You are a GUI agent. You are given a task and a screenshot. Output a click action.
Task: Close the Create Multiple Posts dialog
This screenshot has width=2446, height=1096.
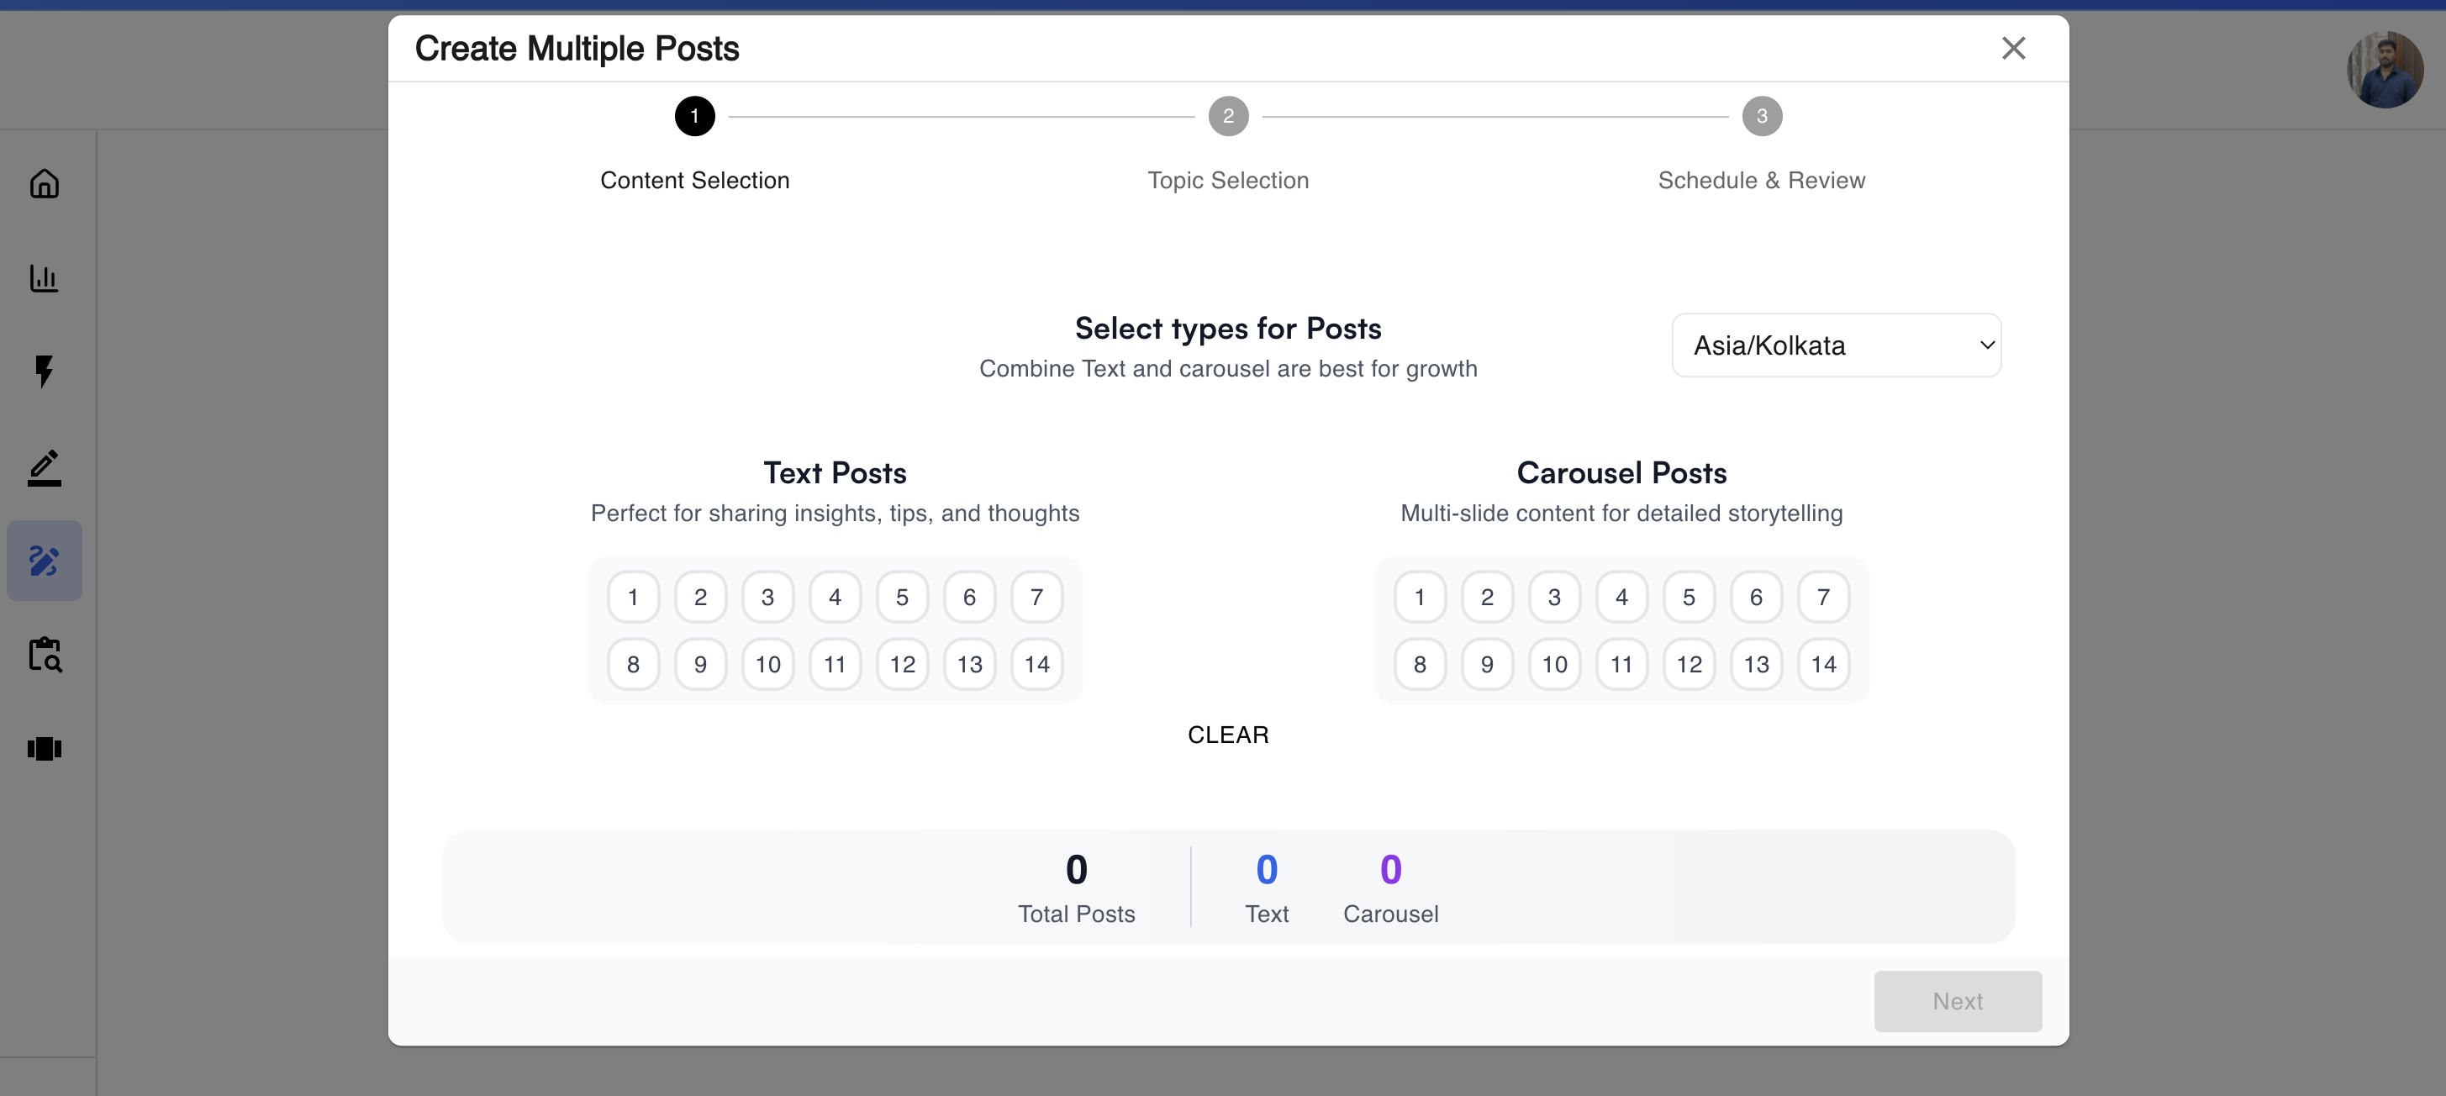click(2014, 47)
